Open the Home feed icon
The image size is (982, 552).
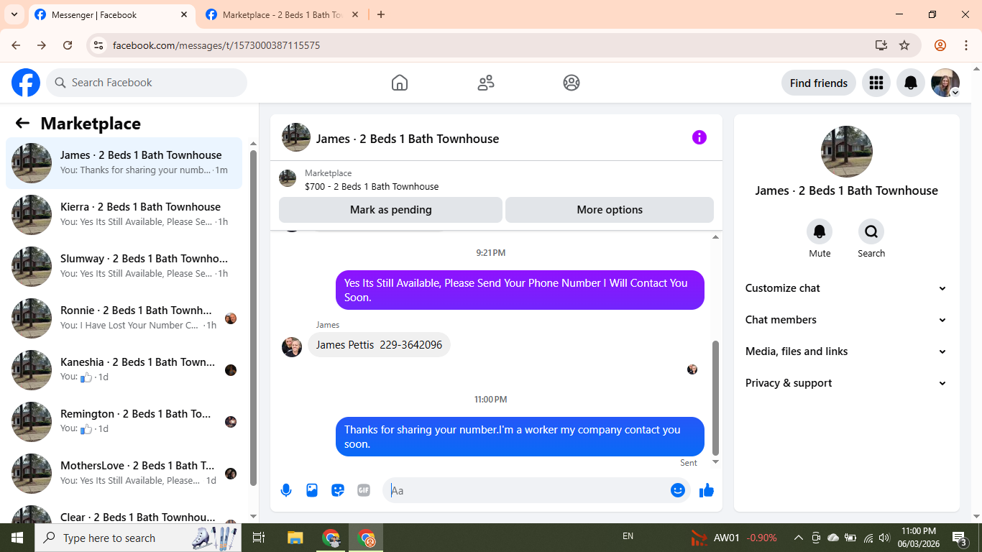click(400, 83)
